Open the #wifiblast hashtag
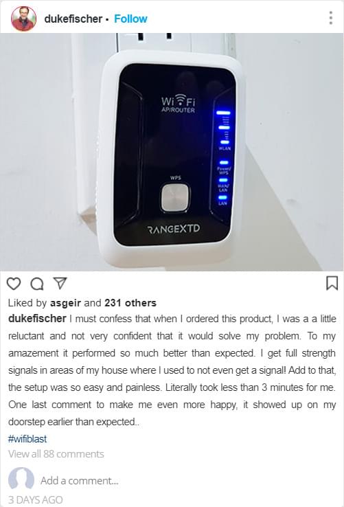The height and width of the screenshot is (507, 344). click(x=27, y=439)
